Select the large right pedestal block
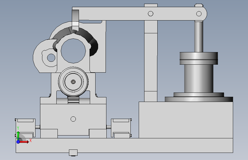 186,120
